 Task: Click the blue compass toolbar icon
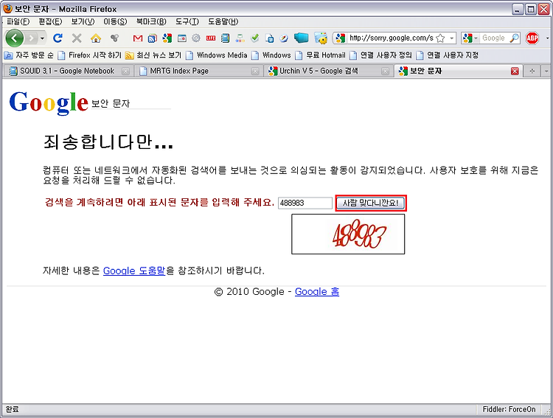284,38
